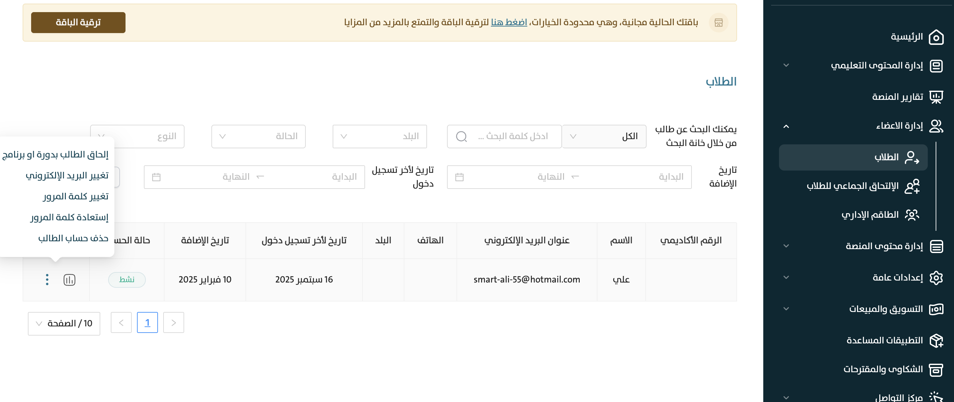Open الطاقم الإداري staff page
The width and height of the screenshot is (954, 402).
[x=870, y=215]
